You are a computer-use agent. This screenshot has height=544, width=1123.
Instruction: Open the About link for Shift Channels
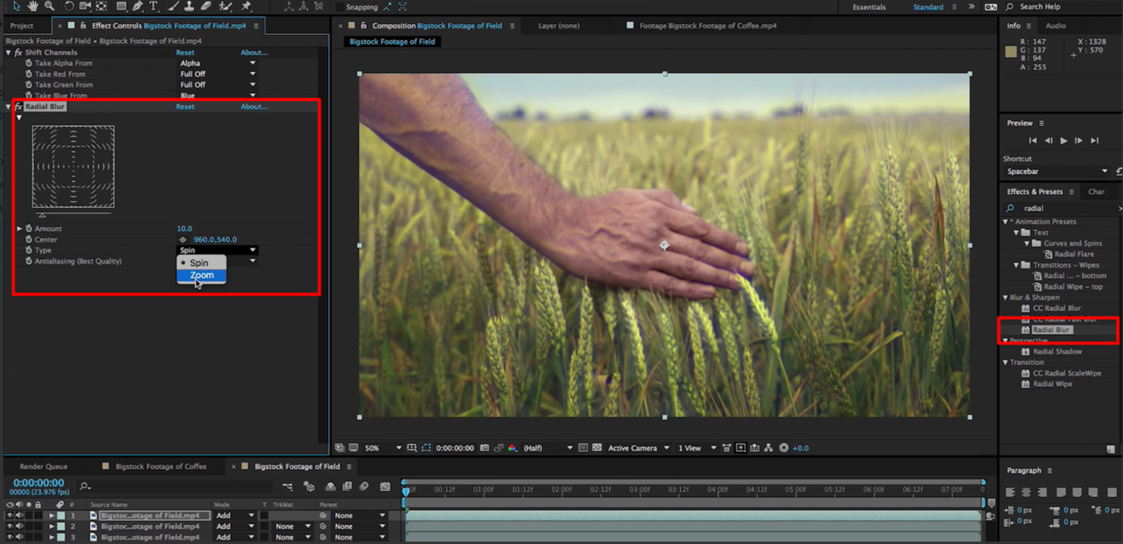[254, 52]
